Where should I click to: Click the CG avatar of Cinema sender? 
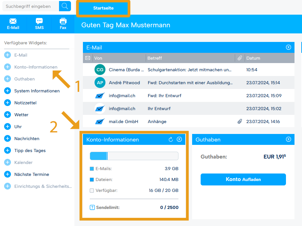100,70
